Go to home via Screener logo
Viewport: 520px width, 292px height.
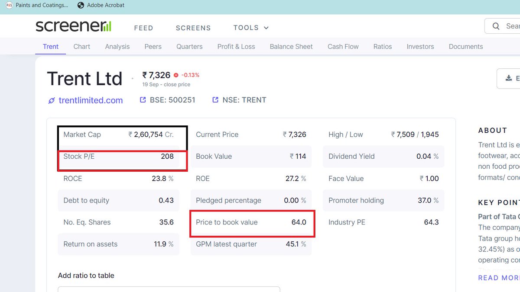73,26
